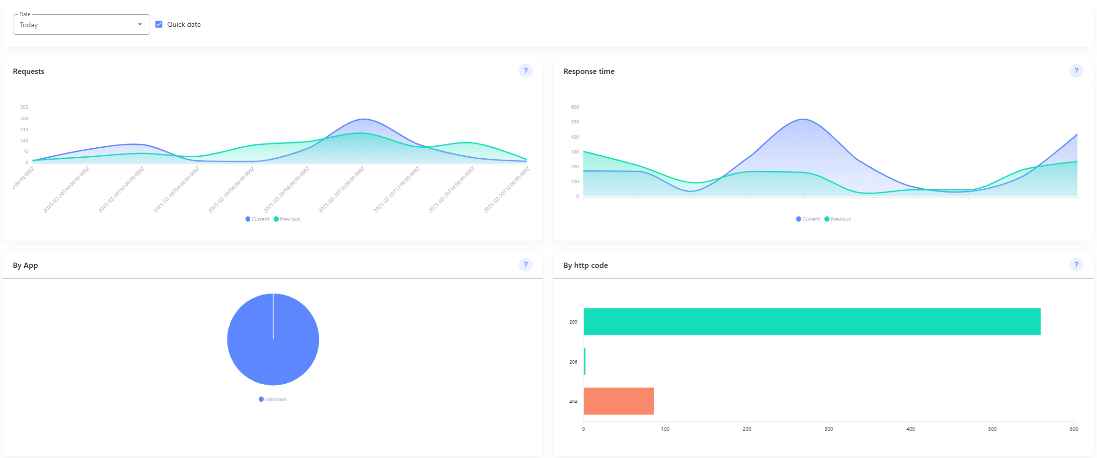Click the Requests panel title
1097x458 pixels.
tap(29, 71)
